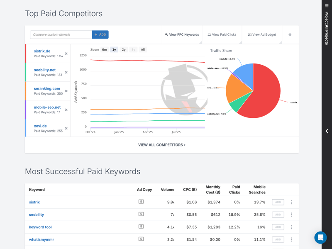Viewport: 332px width, 249px height.
Task: Open more options for whatismymmr keyword
Action: [291, 239]
